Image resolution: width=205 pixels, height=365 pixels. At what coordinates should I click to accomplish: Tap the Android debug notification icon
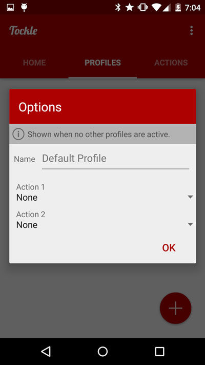coord(24,8)
